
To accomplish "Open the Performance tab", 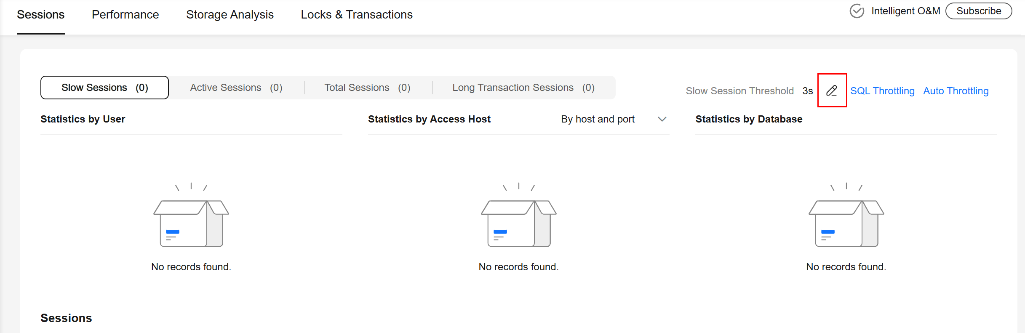I will click(x=125, y=15).
